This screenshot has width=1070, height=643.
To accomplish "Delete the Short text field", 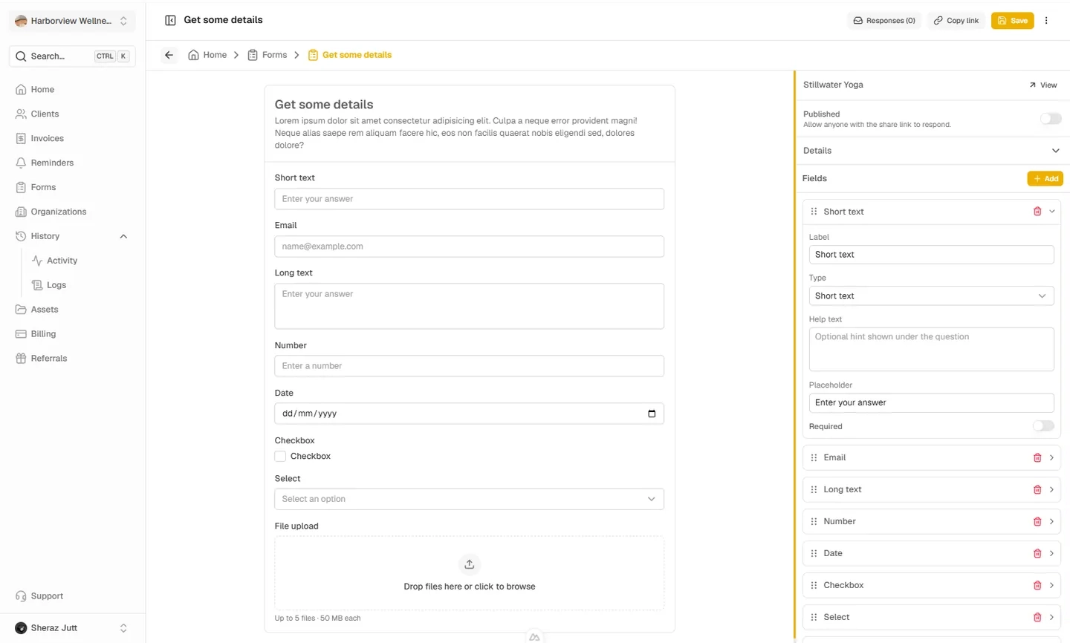I will pyautogui.click(x=1037, y=212).
